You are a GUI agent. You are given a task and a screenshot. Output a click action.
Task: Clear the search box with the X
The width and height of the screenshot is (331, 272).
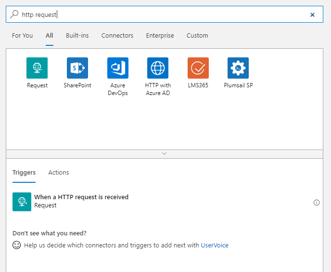(312, 14)
